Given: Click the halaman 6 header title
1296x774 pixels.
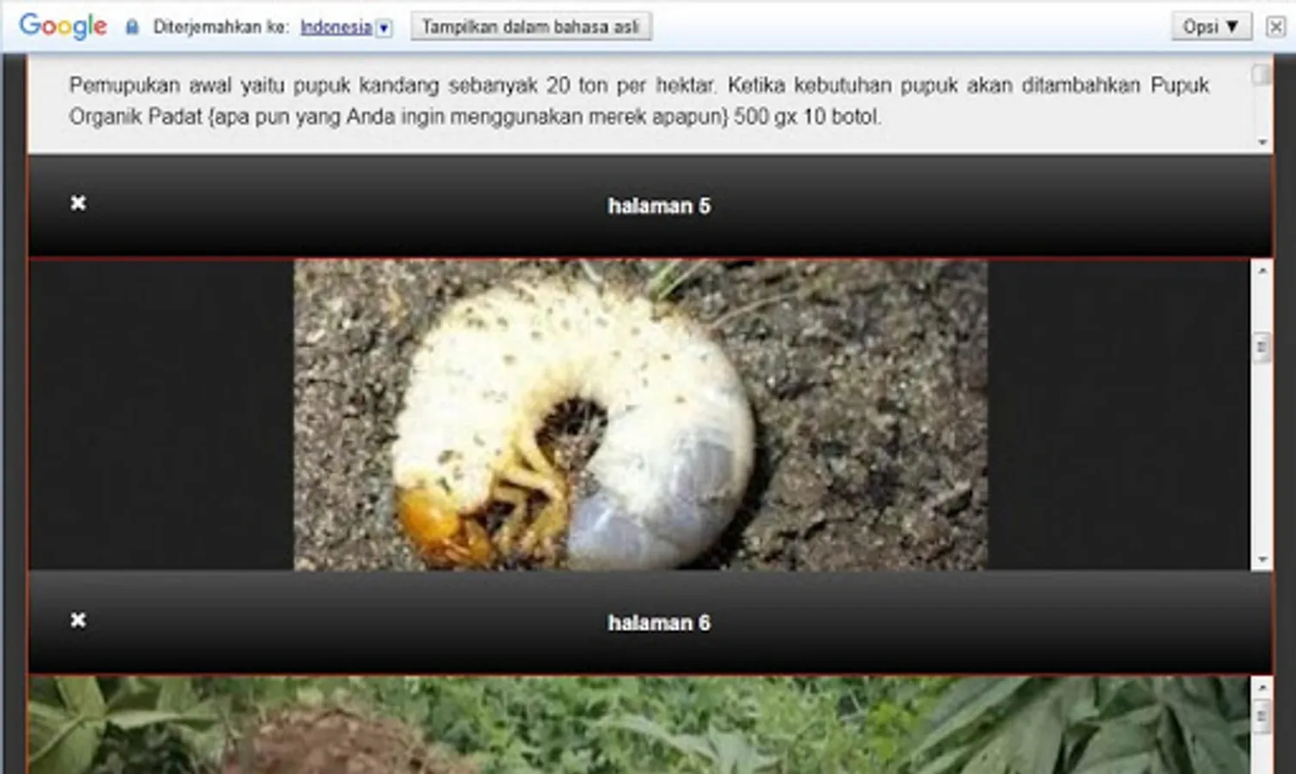Looking at the screenshot, I should click(x=659, y=623).
